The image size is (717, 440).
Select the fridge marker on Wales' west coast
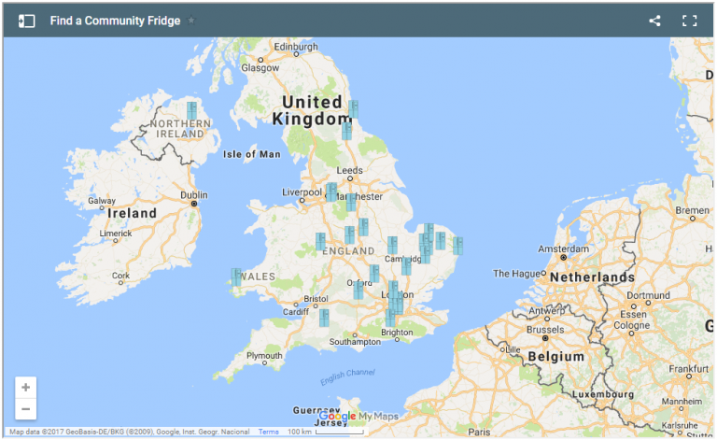[236, 277]
